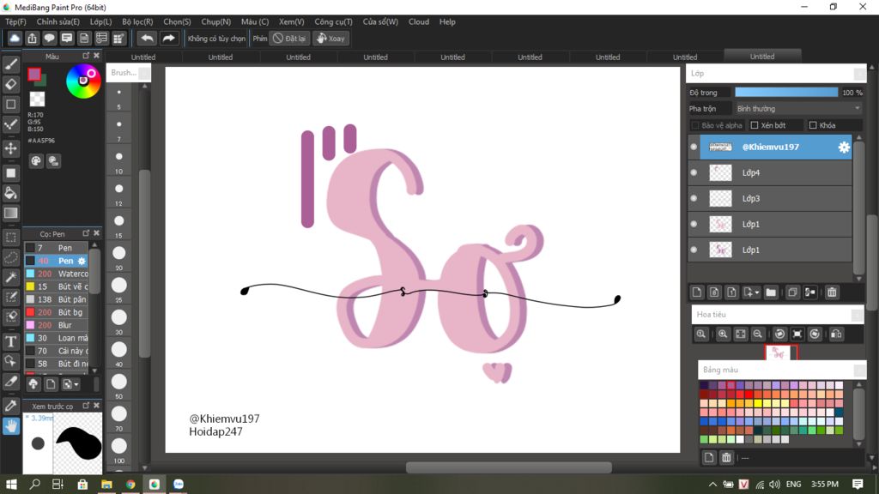This screenshot has height=494, width=879.
Task: Click the Undo arrow in toolbar
Action: (147, 38)
